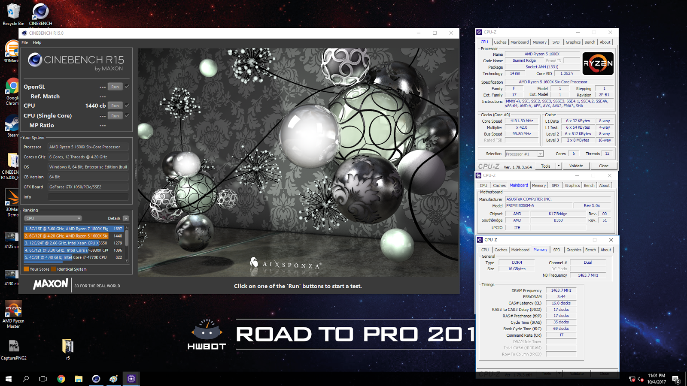Click the 1463.7 MHz DRAM Frequency value
The height and width of the screenshot is (386, 687).
561,290
